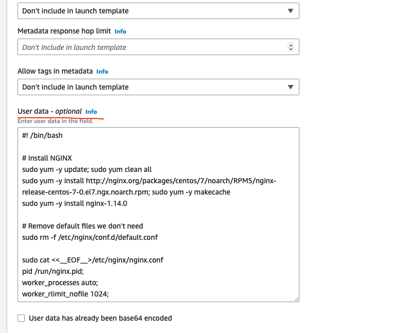Open the topmost "Don't include in launch template" dropdown
The height and width of the screenshot is (333, 405).
(x=158, y=11)
